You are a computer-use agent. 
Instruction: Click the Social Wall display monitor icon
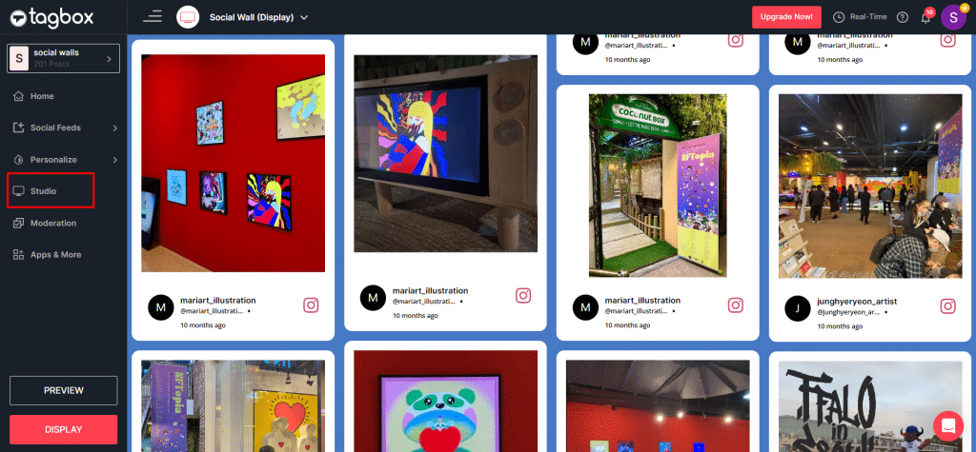[x=188, y=17]
